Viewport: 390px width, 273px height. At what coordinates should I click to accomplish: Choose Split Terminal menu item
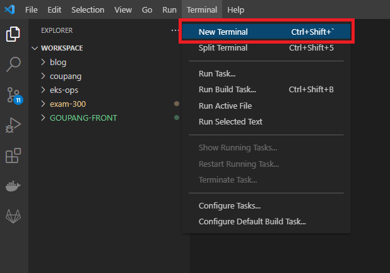[266, 48]
